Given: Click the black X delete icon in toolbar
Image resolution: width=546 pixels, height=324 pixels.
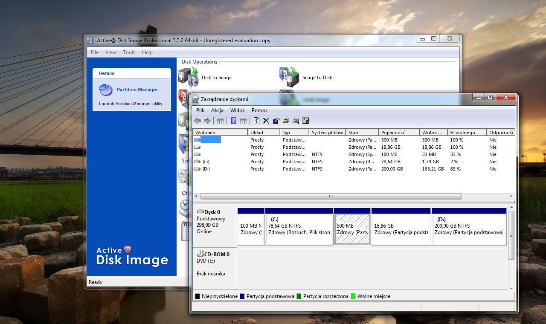Looking at the screenshot, I should tap(266, 121).
